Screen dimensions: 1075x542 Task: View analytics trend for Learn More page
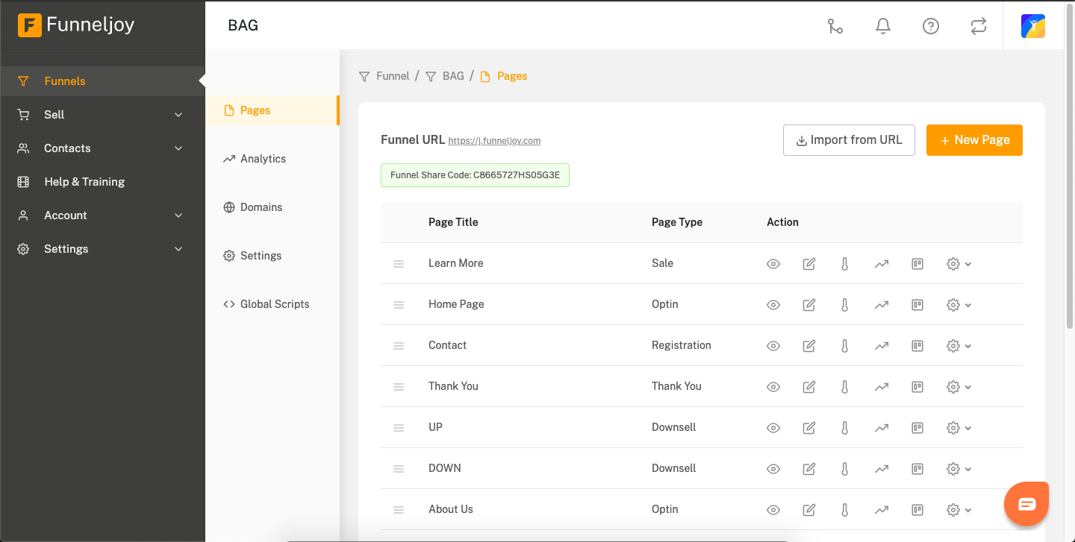point(882,264)
